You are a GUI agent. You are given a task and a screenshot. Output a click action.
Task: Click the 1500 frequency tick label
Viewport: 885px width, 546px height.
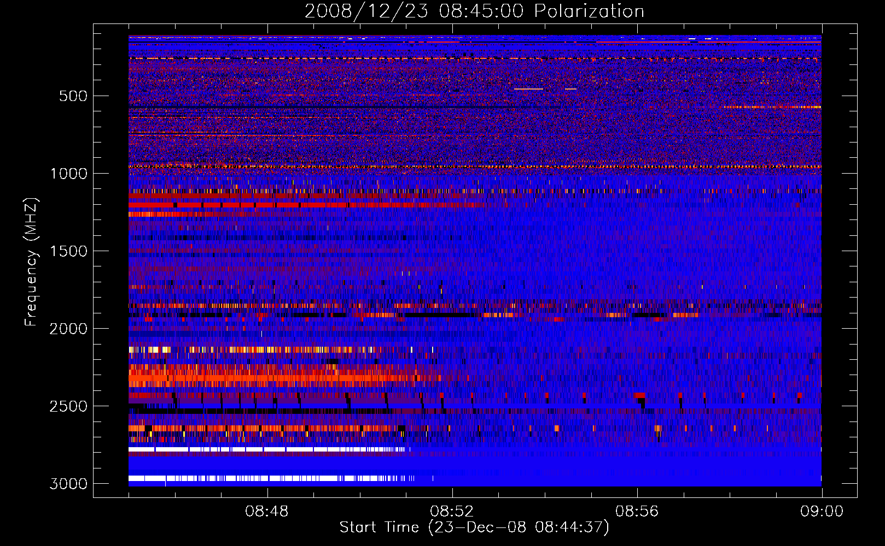click(x=69, y=251)
